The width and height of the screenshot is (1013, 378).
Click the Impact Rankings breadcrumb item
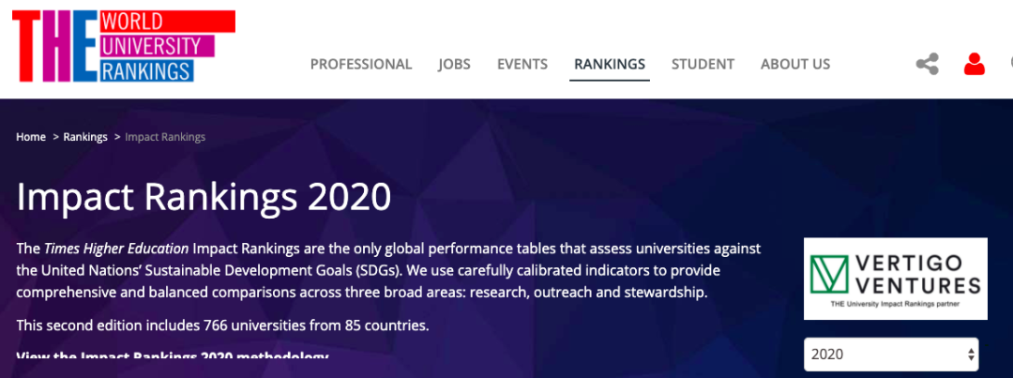click(x=165, y=137)
